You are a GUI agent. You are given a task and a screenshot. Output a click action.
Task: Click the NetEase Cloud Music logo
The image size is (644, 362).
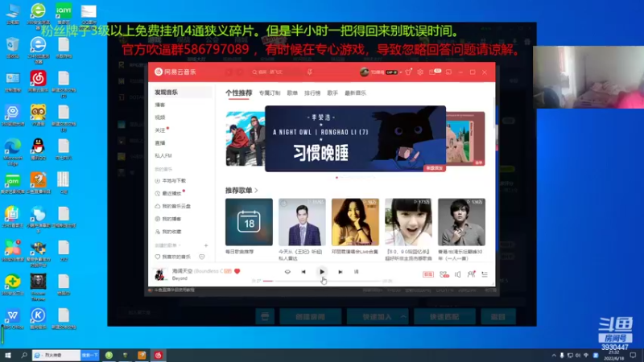click(x=175, y=72)
